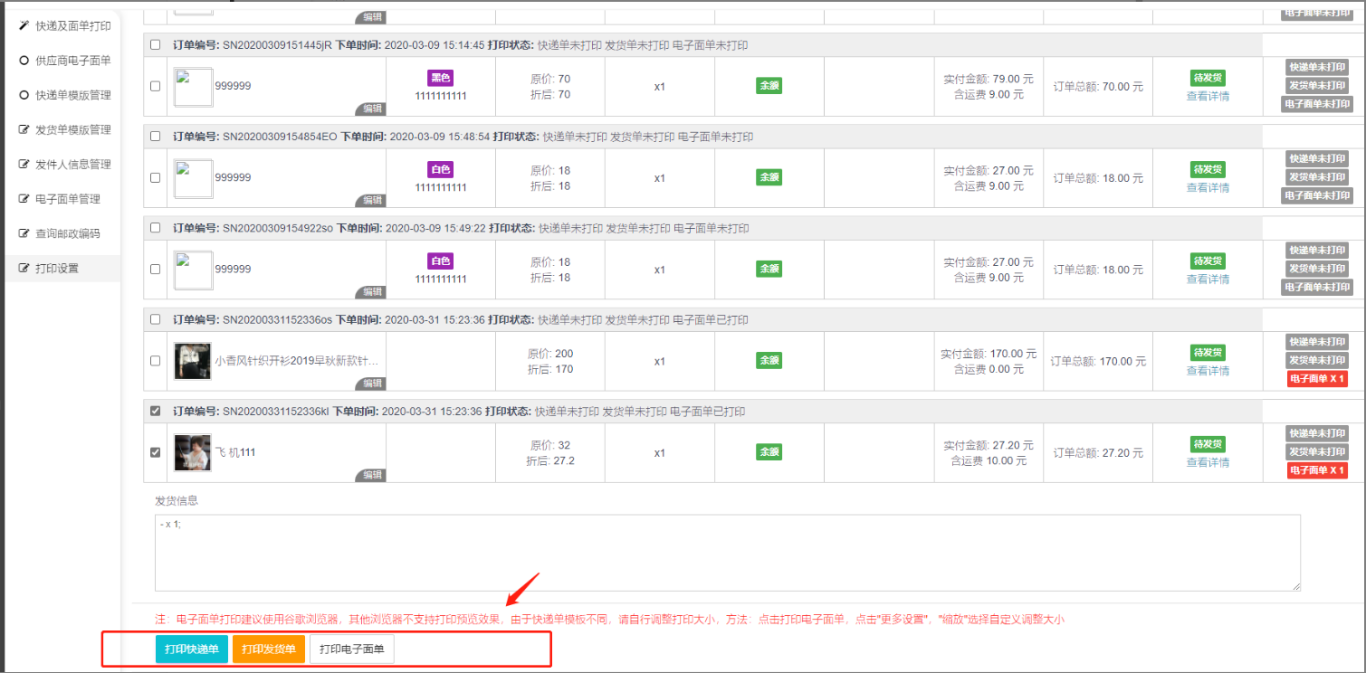Click the pencil icon beside 快递及面单打印
The image size is (1366, 673).
(x=24, y=26)
